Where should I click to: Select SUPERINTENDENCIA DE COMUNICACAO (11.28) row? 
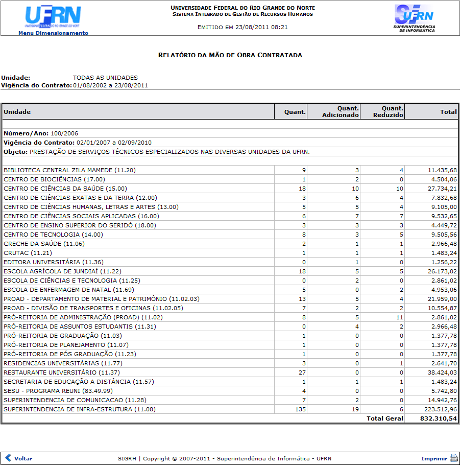click(230, 401)
